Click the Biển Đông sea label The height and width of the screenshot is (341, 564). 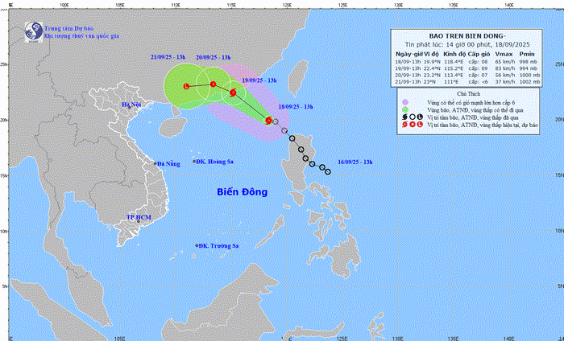click(243, 192)
